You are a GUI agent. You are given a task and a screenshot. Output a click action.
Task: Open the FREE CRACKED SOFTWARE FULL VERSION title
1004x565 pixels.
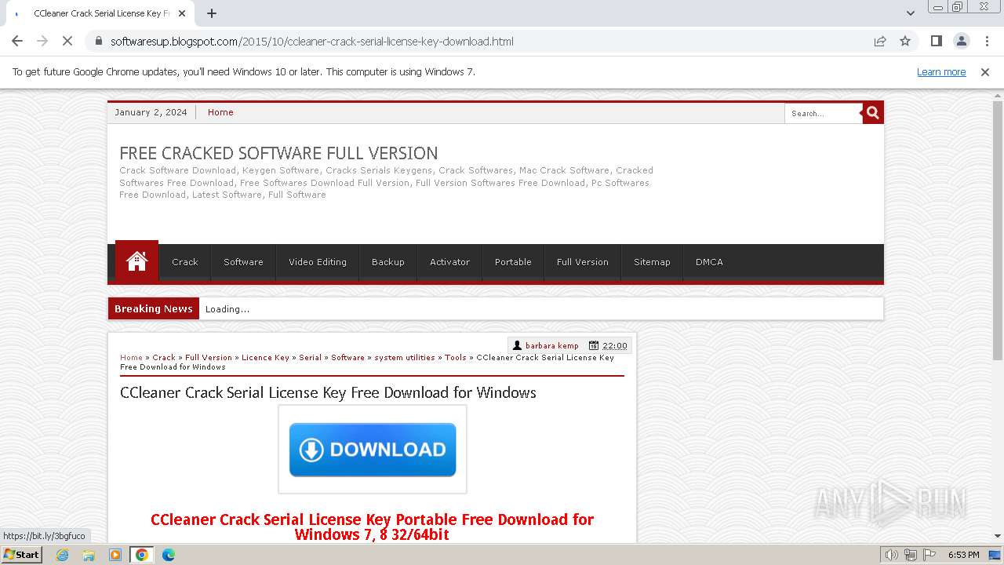[278, 153]
